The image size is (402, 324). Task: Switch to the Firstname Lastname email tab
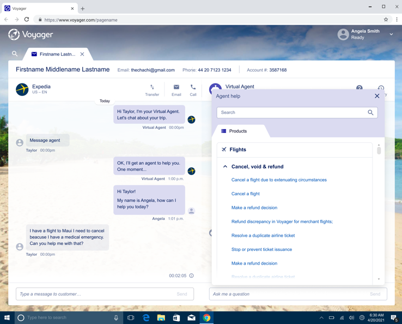[53, 54]
